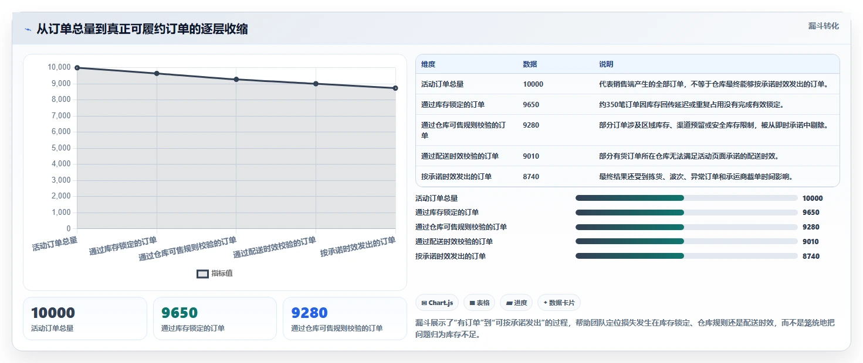863x363 pixels.
Task: Select the 表格 pill
Action: pos(479,303)
